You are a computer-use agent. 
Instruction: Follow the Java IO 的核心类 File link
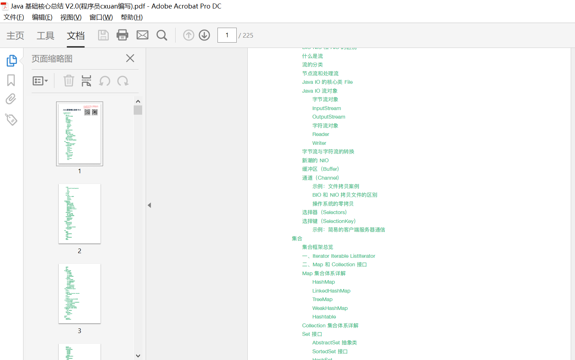pos(327,82)
